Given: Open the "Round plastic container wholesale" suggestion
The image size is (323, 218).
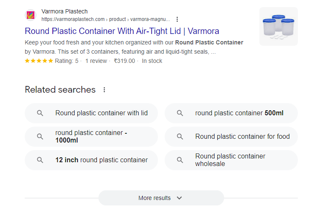Looking at the screenshot, I should (230, 160).
